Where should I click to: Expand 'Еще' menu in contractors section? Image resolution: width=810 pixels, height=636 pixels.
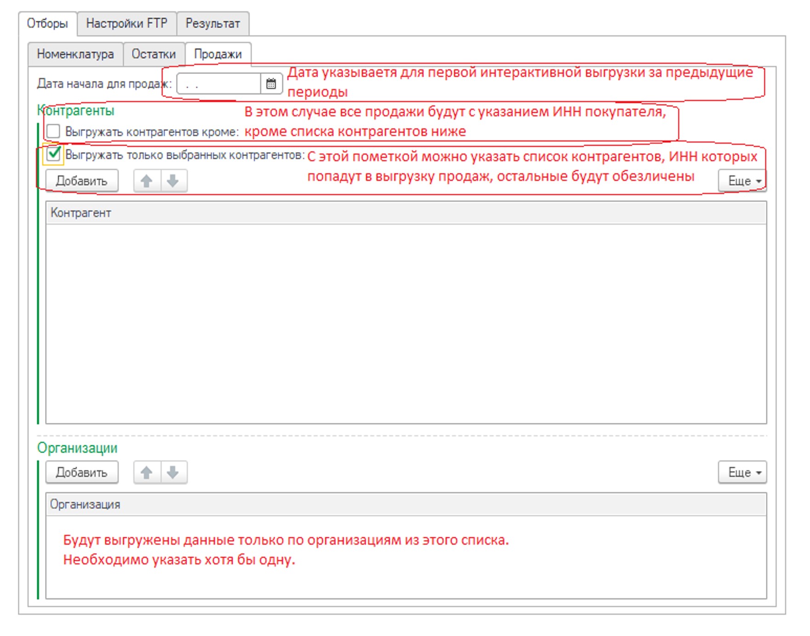742,181
